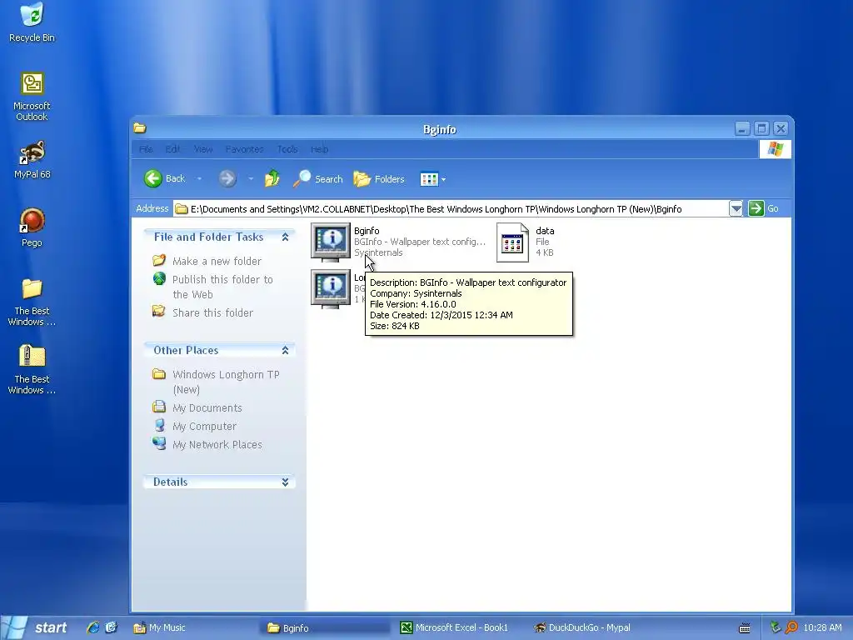The image size is (853, 640).
Task: Maximize the Bginfo window
Action: 761,128
